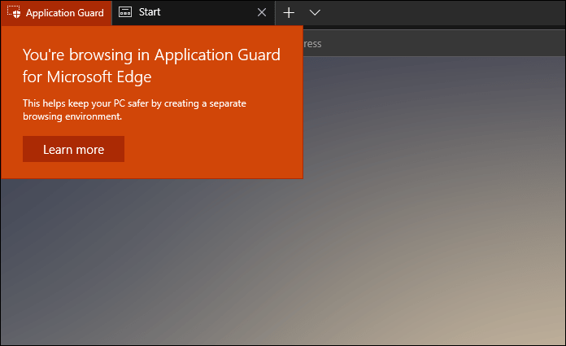566x346 pixels.
Task: Click the "You're browsing in Application Guard" heading
Action: [151, 65]
